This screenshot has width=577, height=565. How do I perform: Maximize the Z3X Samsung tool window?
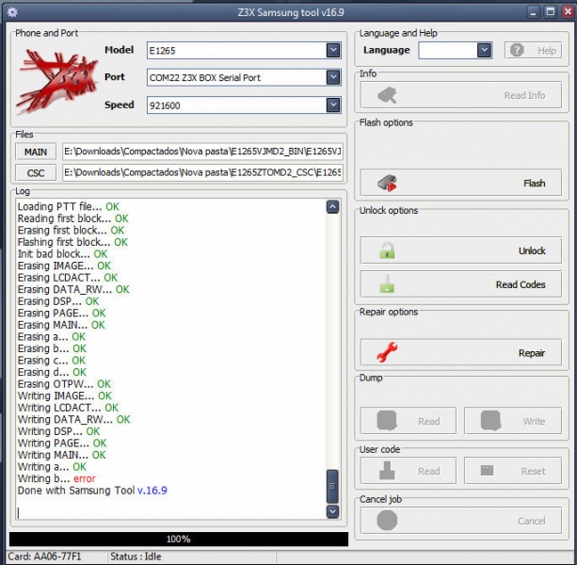[551, 12]
